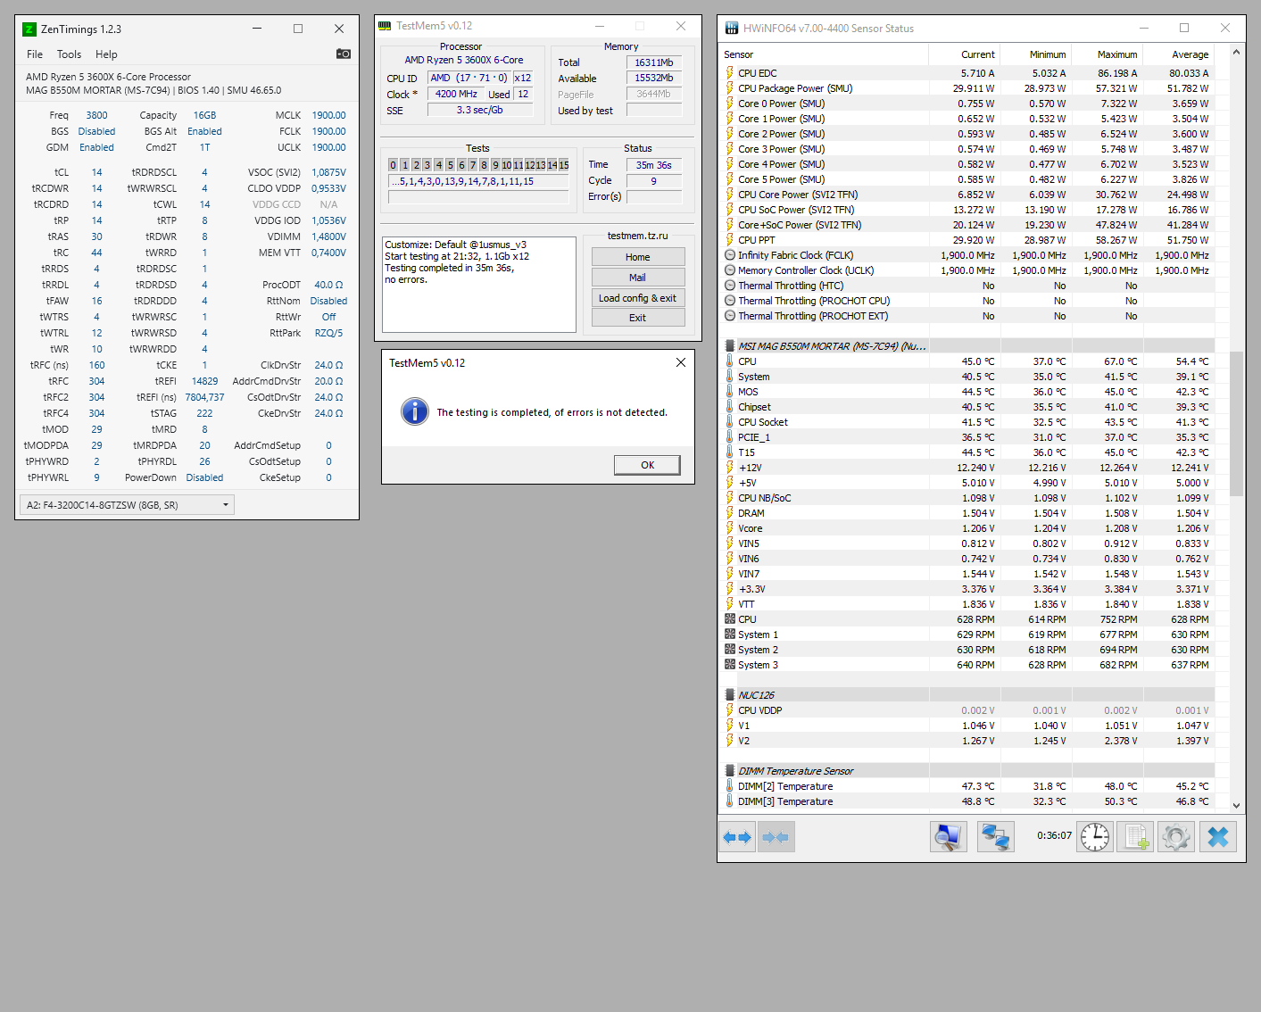Click the Average column header in HWiNFO
This screenshot has height=1012, width=1261.
[1178, 54]
